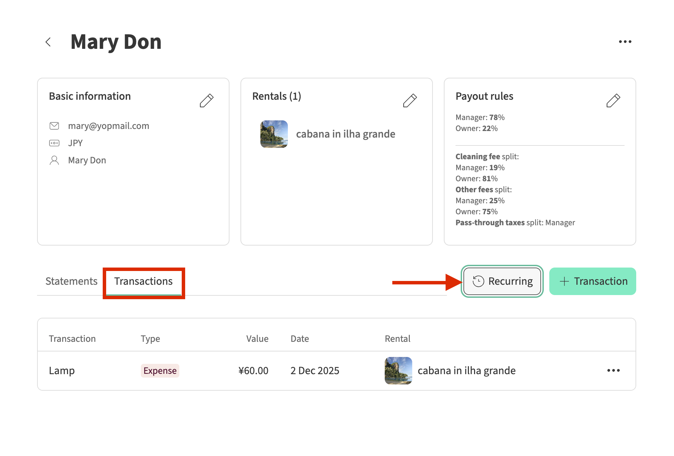Open the three-dot menu beside the page title
This screenshot has width=674, height=456.
(625, 42)
